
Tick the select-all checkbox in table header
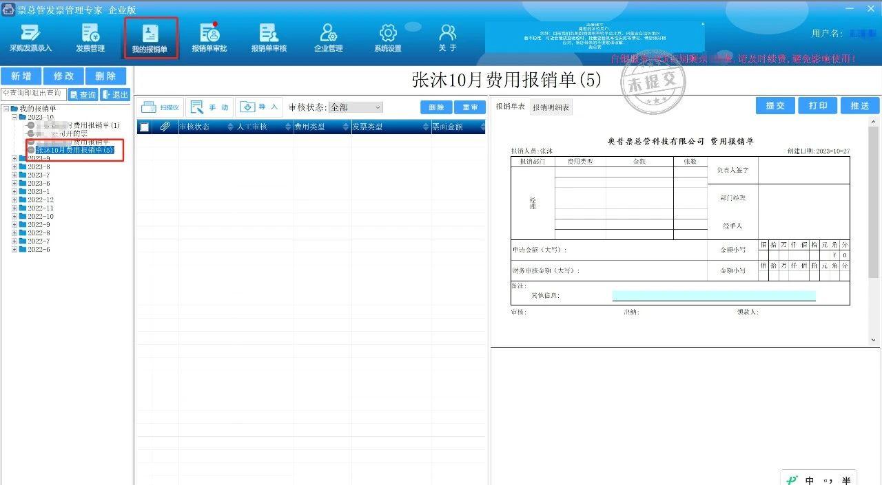tap(144, 127)
